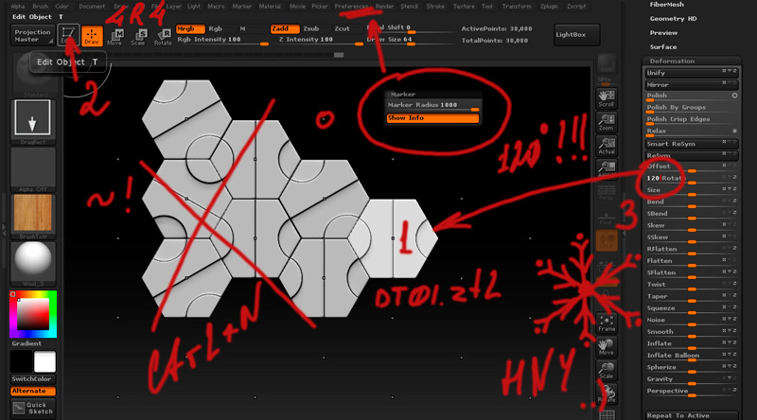This screenshot has width=757, height=420.
Task: Click the Actual size icon
Action: [607, 146]
